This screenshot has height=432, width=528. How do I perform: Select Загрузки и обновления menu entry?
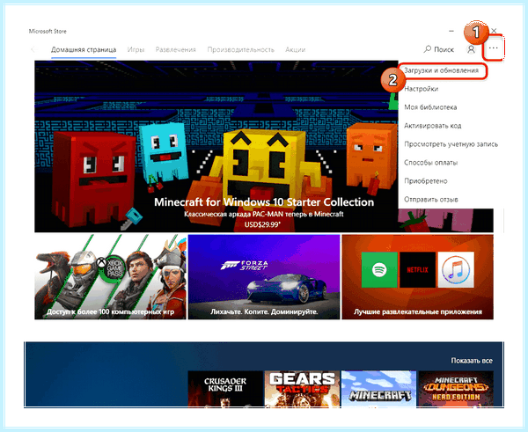(442, 70)
